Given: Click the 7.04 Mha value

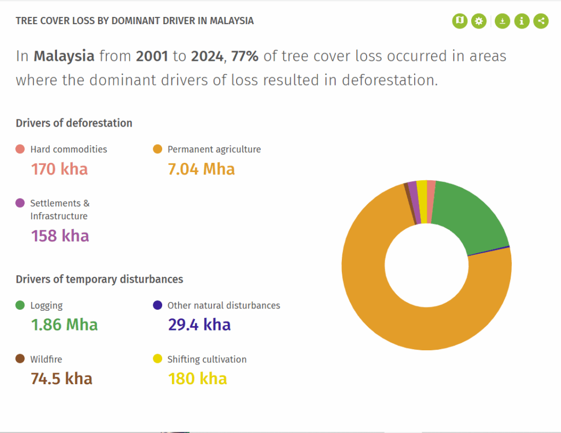Looking at the screenshot, I should click(x=202, y=169).
